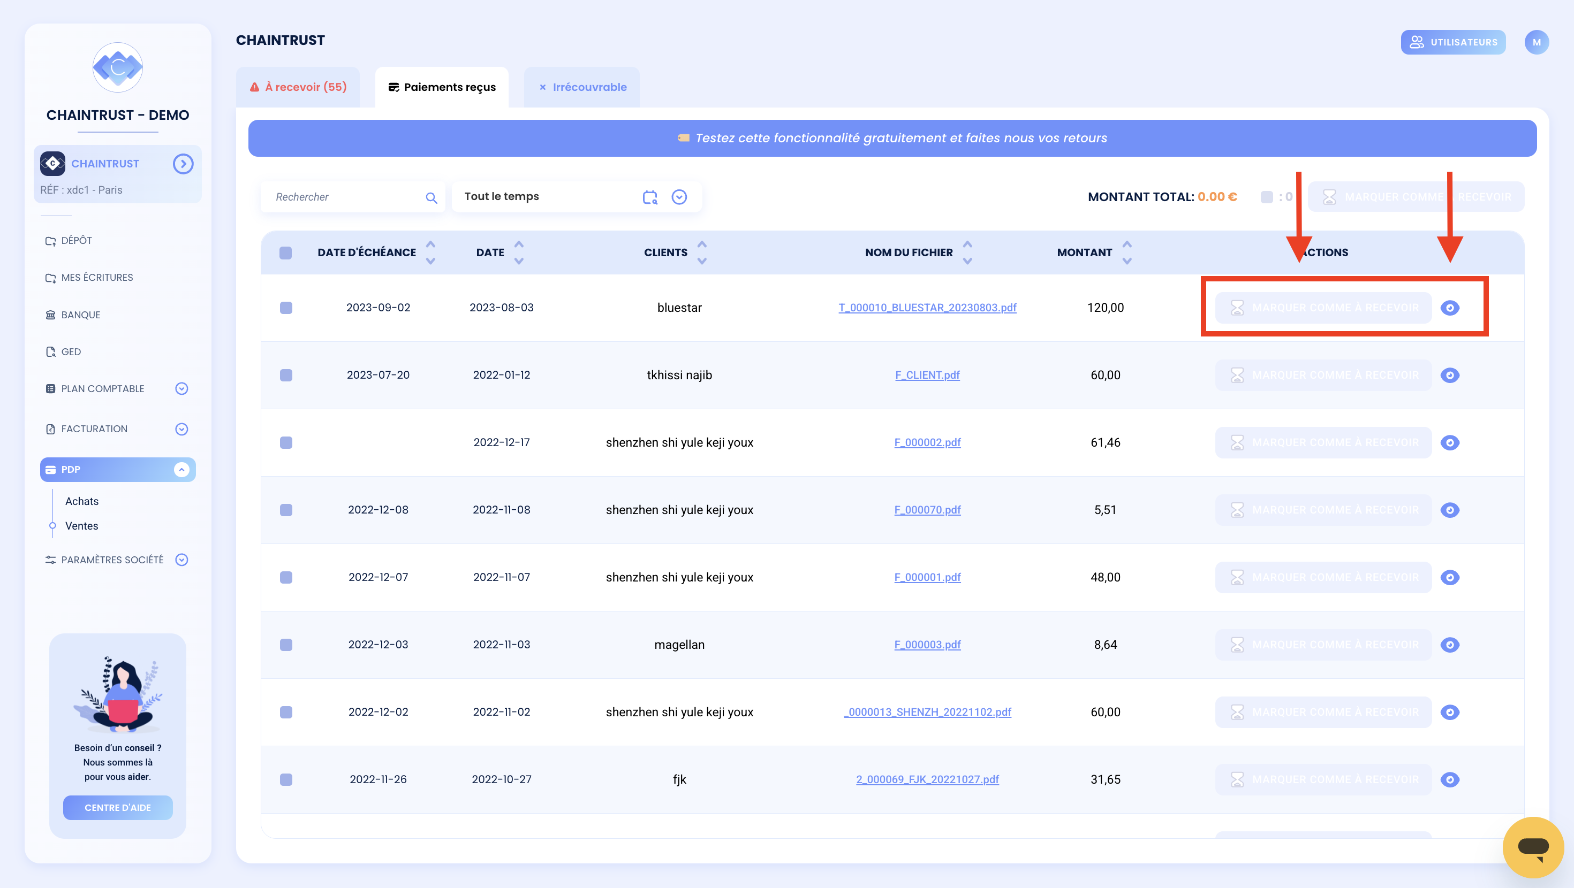Image resolution: width=1574 pixels, height=888 pixels.
Task: Mark fjk payment as à recevoir
Action: pyautogui.click(x=1323, y=779)
